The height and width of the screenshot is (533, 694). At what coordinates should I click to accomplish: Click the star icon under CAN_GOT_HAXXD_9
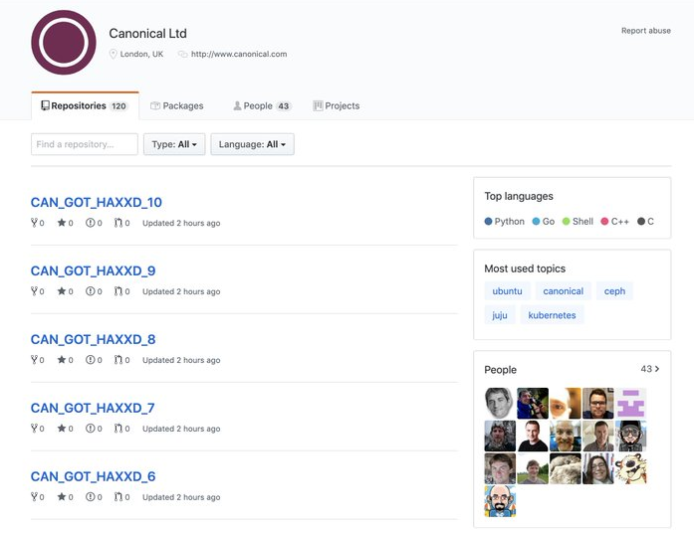pos(62,290)
